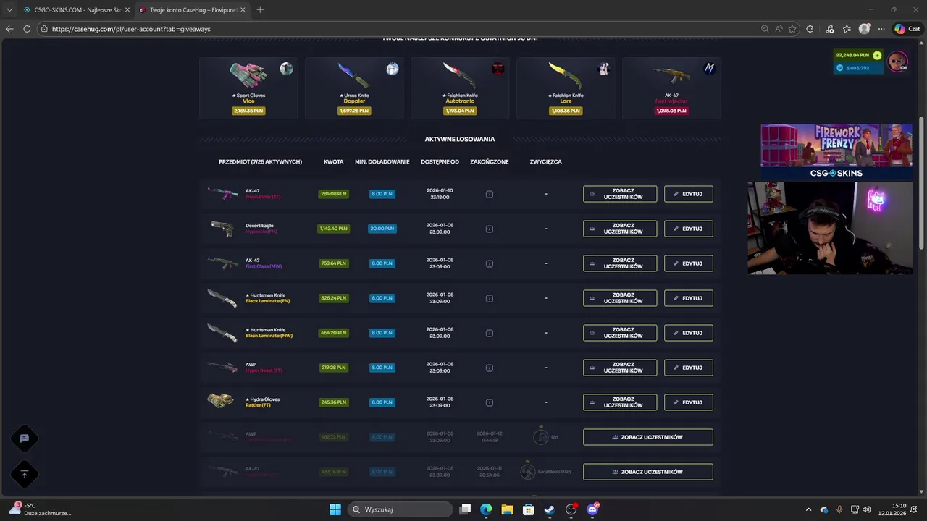Image resolution: width=927 pixels, height=521 pixels.
Task: Open Edge from the taskbar
Action: point(487,509)
